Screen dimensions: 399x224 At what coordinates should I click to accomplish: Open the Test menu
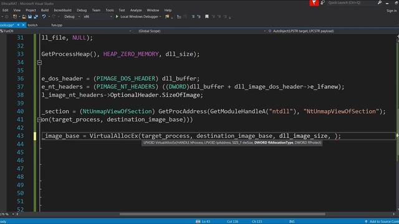122,10
